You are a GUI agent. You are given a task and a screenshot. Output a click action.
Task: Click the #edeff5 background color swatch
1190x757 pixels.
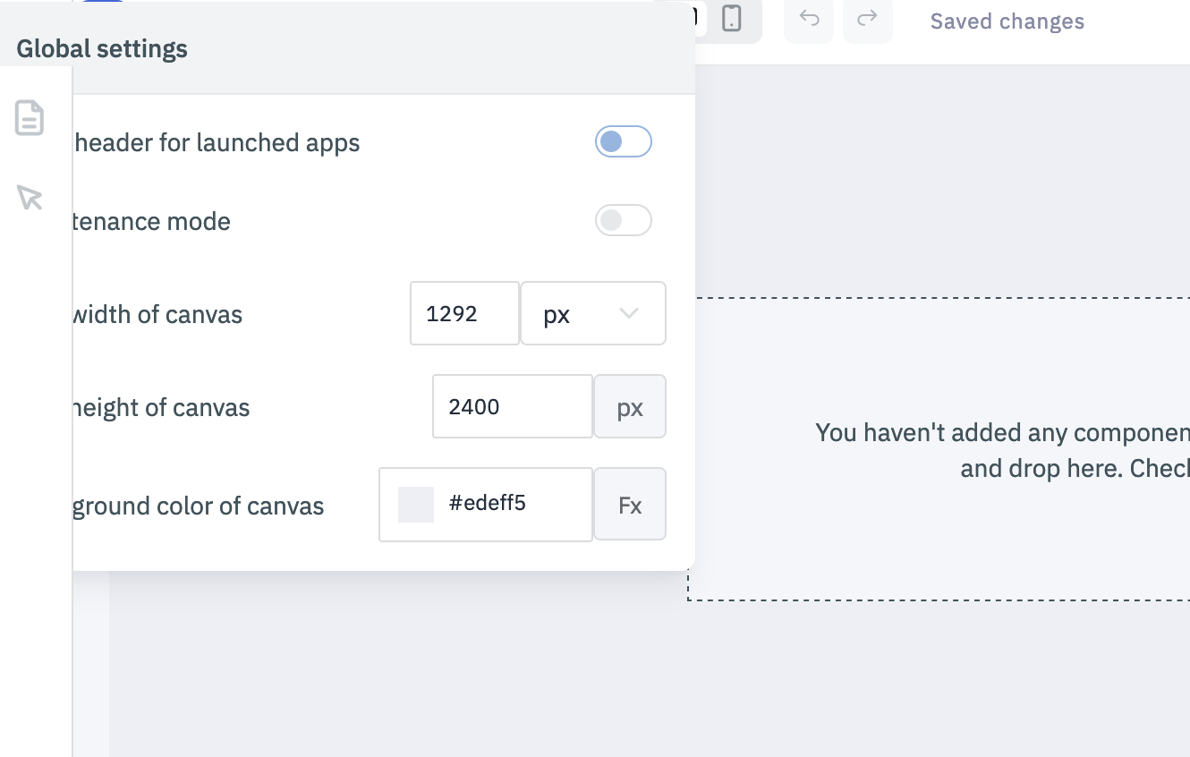click(x=415, y=504)
